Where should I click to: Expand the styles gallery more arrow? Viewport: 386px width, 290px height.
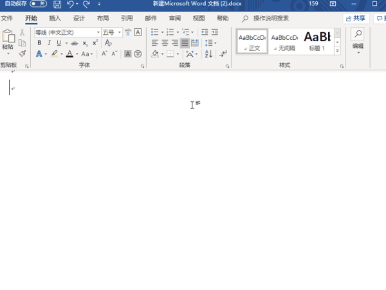pyautogui.click(x=338, y=51)
